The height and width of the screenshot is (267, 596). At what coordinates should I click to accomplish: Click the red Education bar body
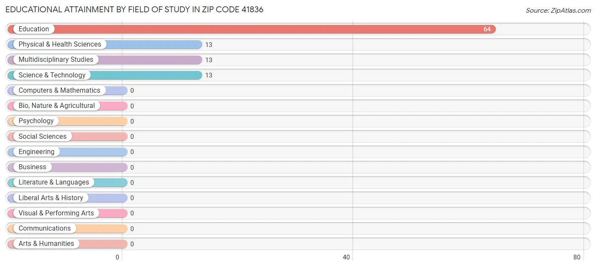251,29
